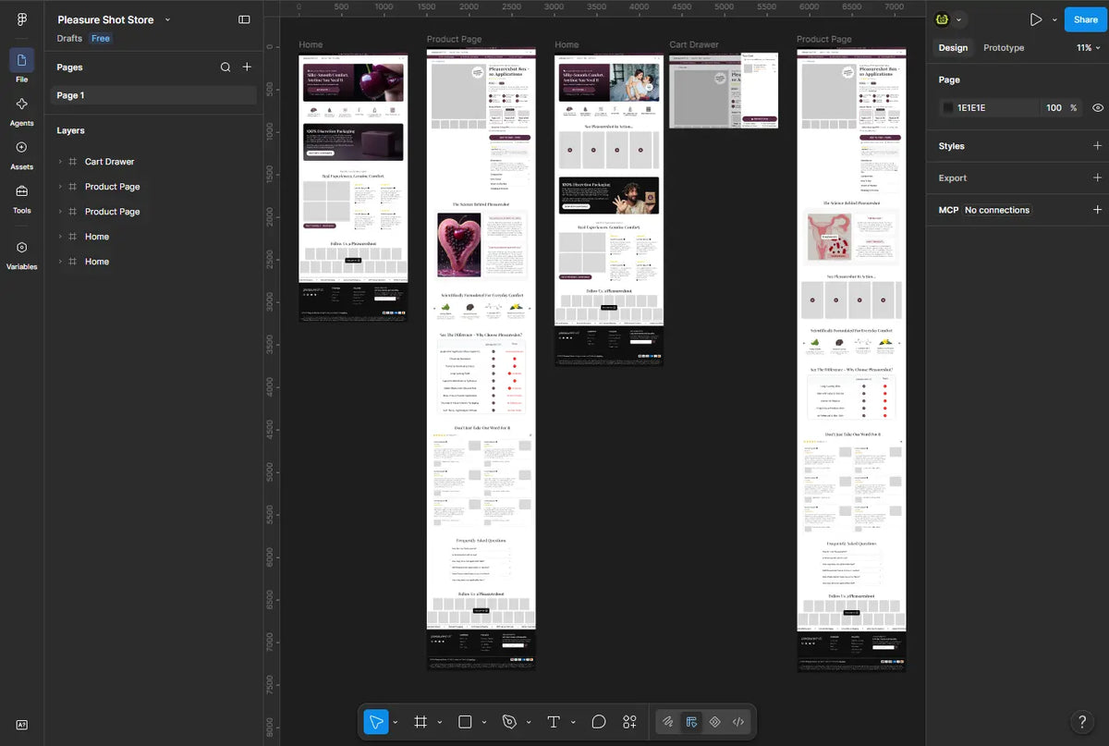
Task: Open the present options dropdown arrow
Action: pos(1054,19)
